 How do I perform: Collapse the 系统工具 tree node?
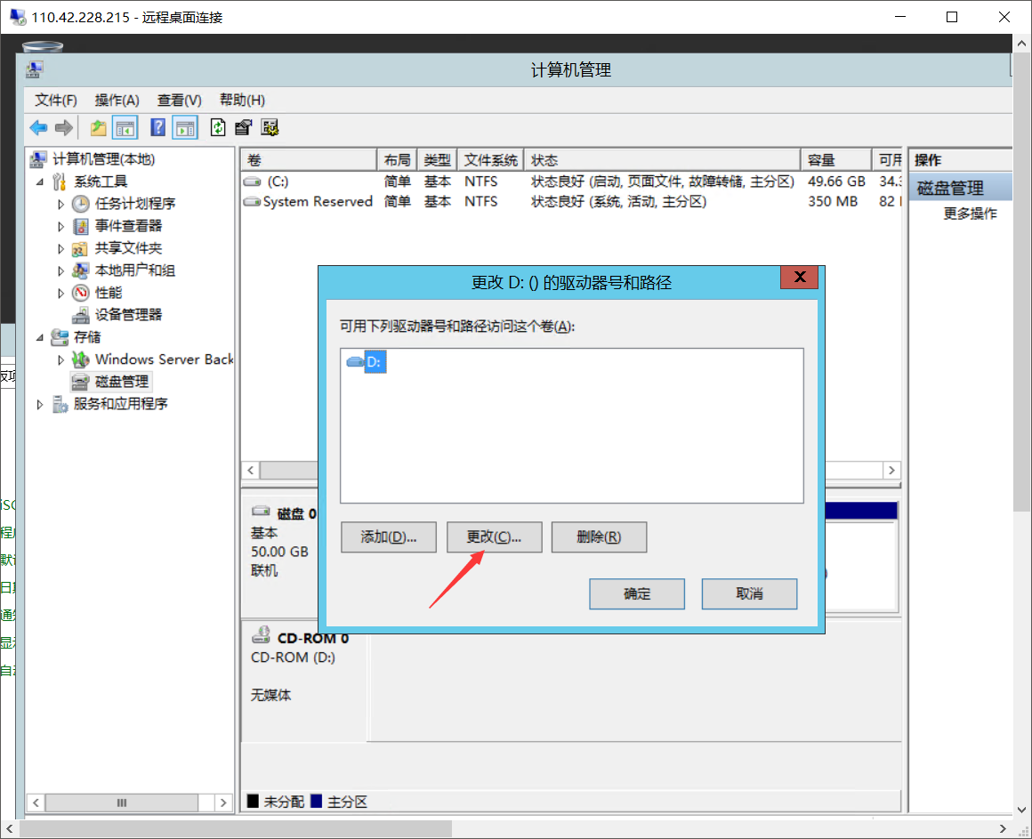pos(40,182)
